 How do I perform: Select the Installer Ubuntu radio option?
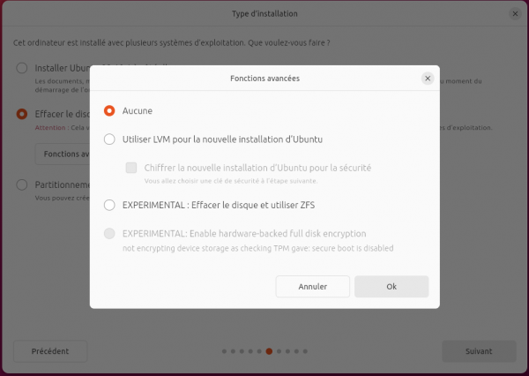point(22,68)
